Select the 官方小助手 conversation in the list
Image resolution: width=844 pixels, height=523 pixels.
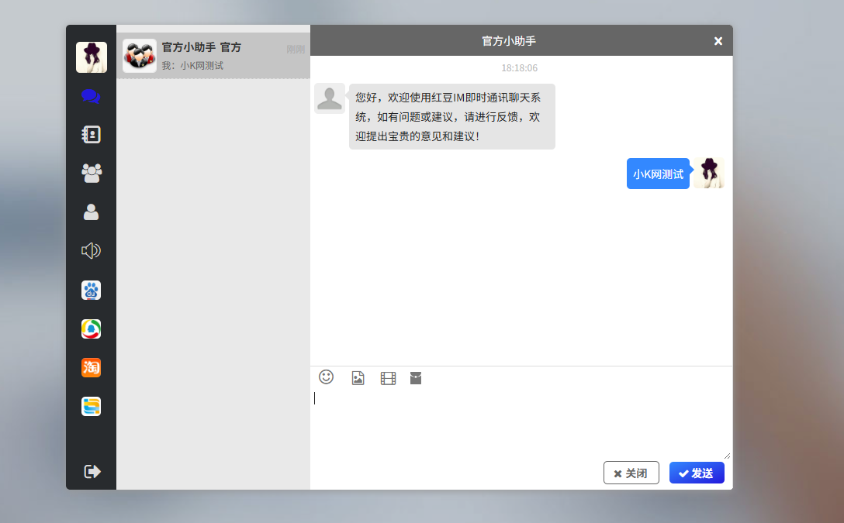(213, 56)
